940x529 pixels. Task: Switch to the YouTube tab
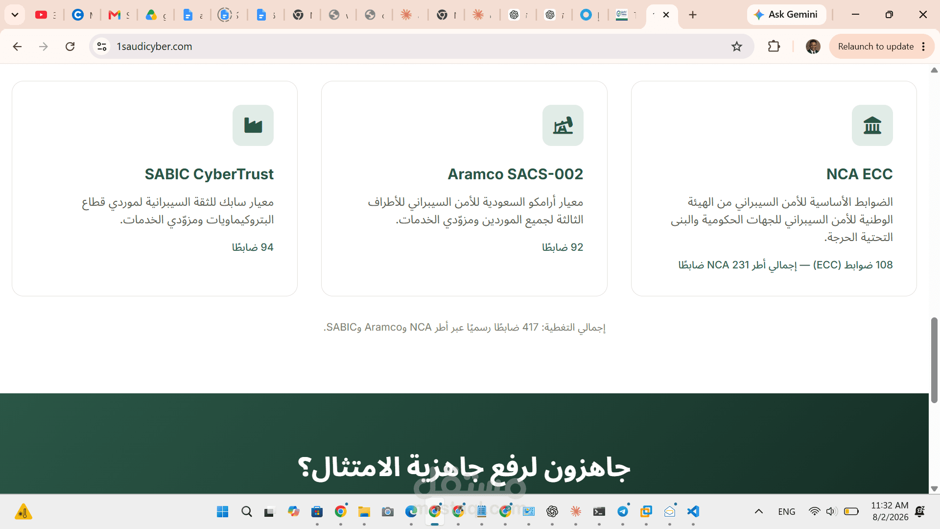(45, 15)
